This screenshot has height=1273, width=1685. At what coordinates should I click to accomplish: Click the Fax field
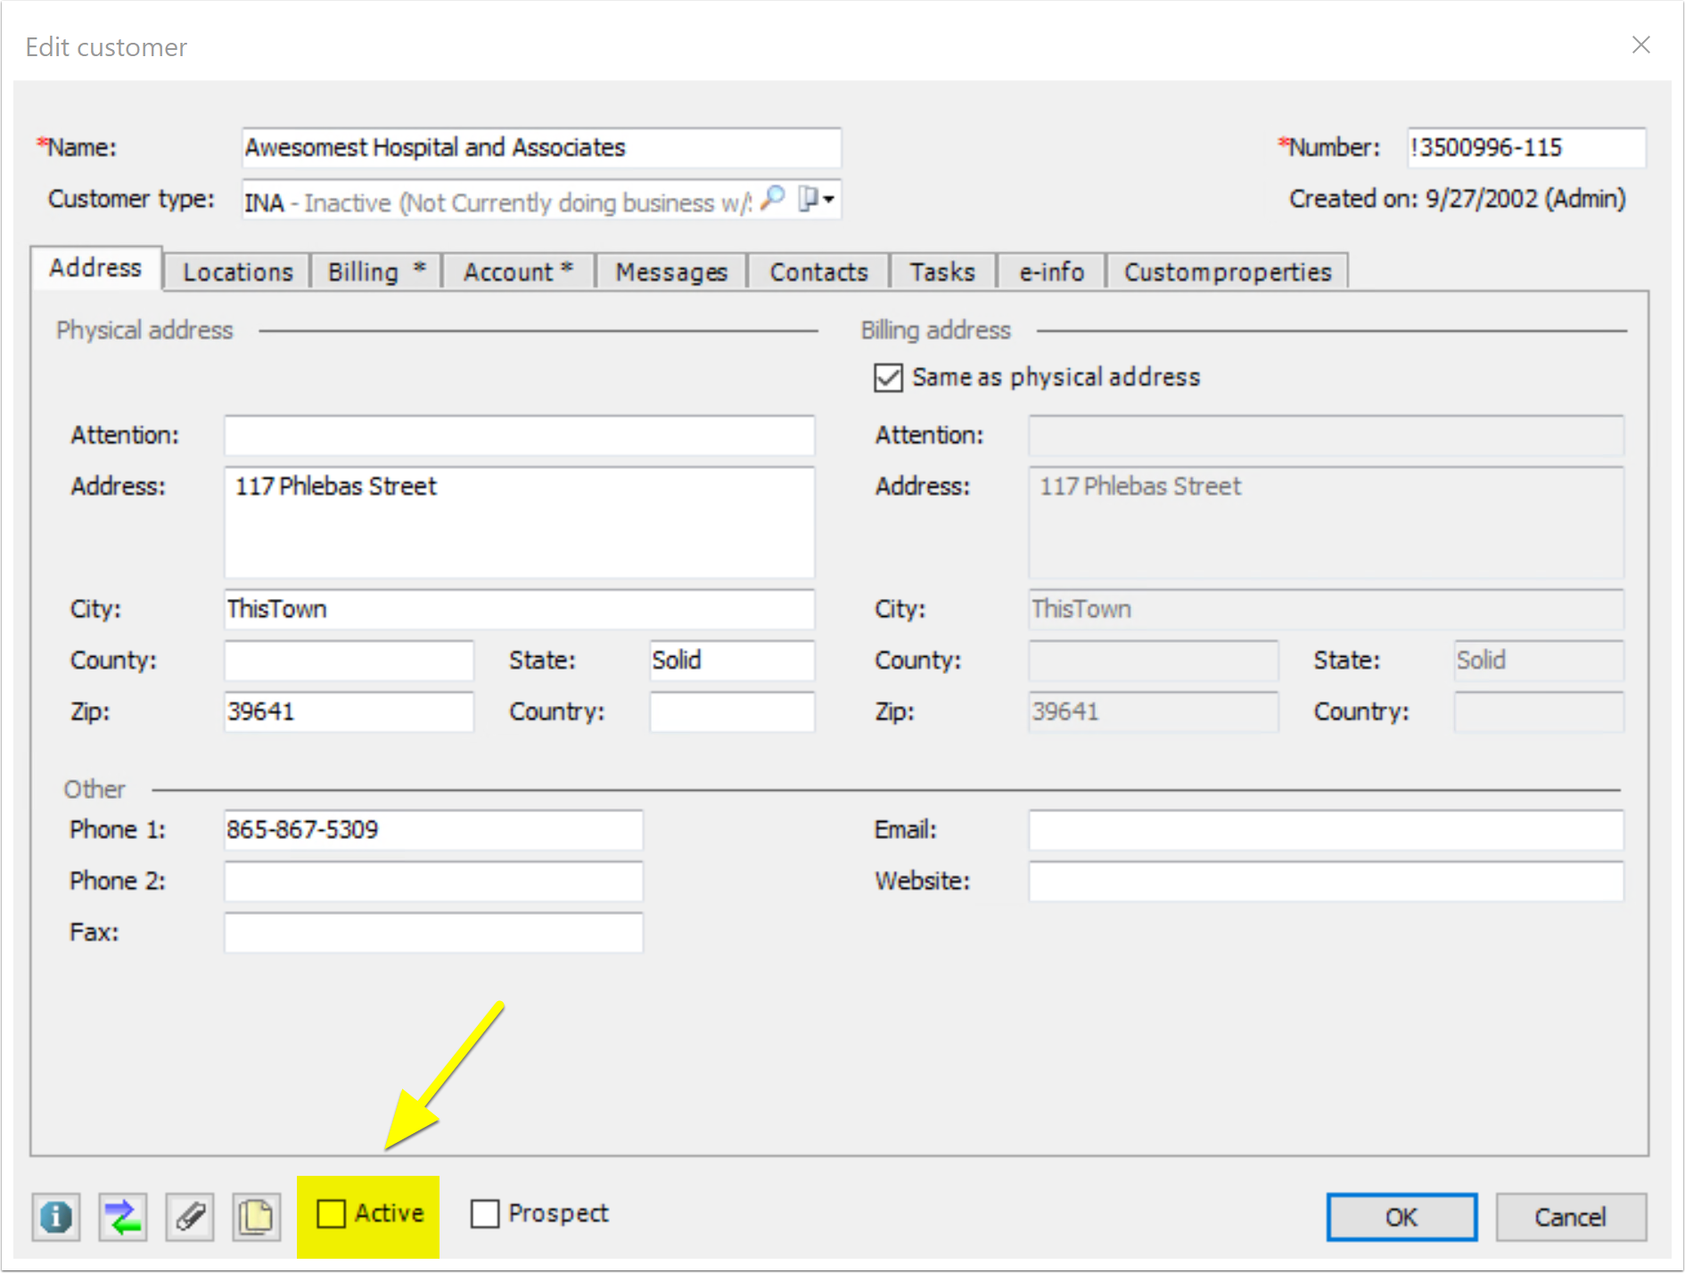[x=433, y=932]
